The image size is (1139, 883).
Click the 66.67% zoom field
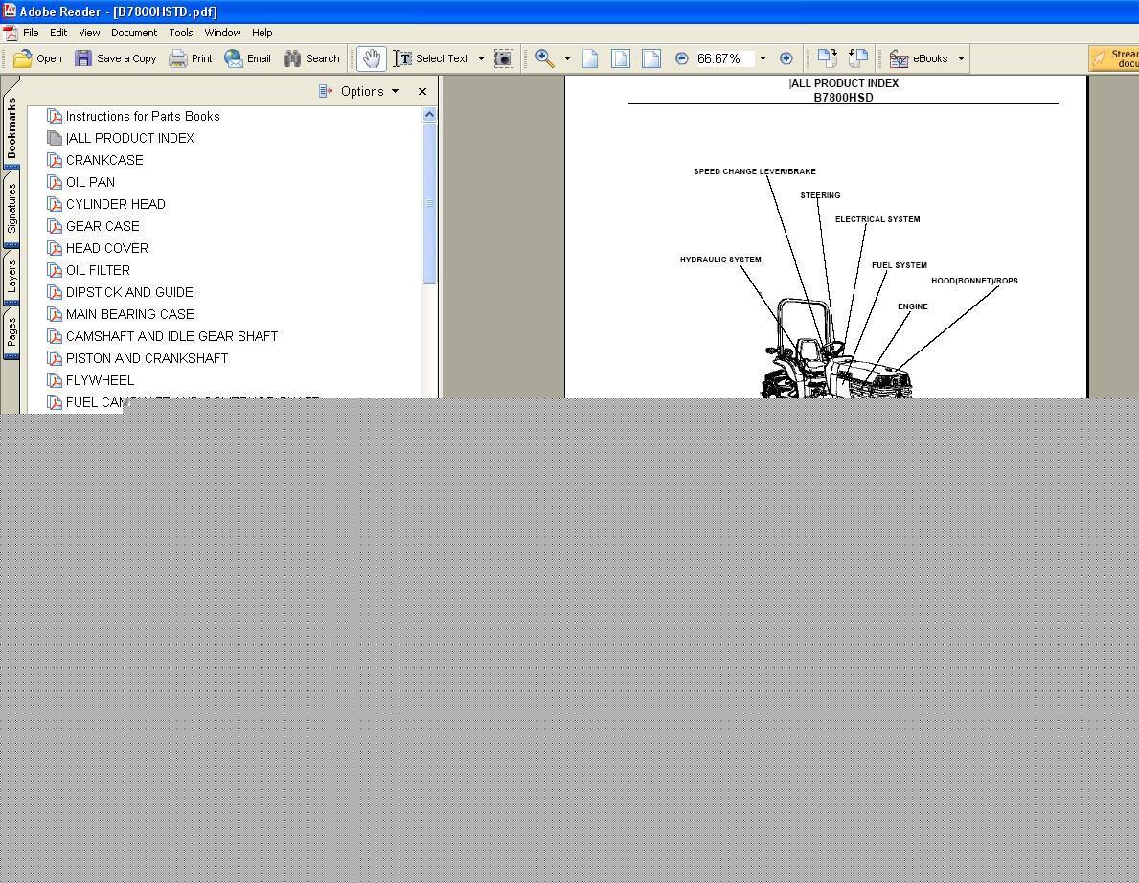point(724,58)
